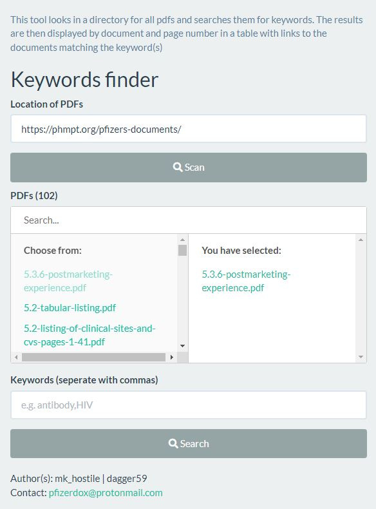
Task: Click the 'Choose from:' header
Action: [53, 250]
